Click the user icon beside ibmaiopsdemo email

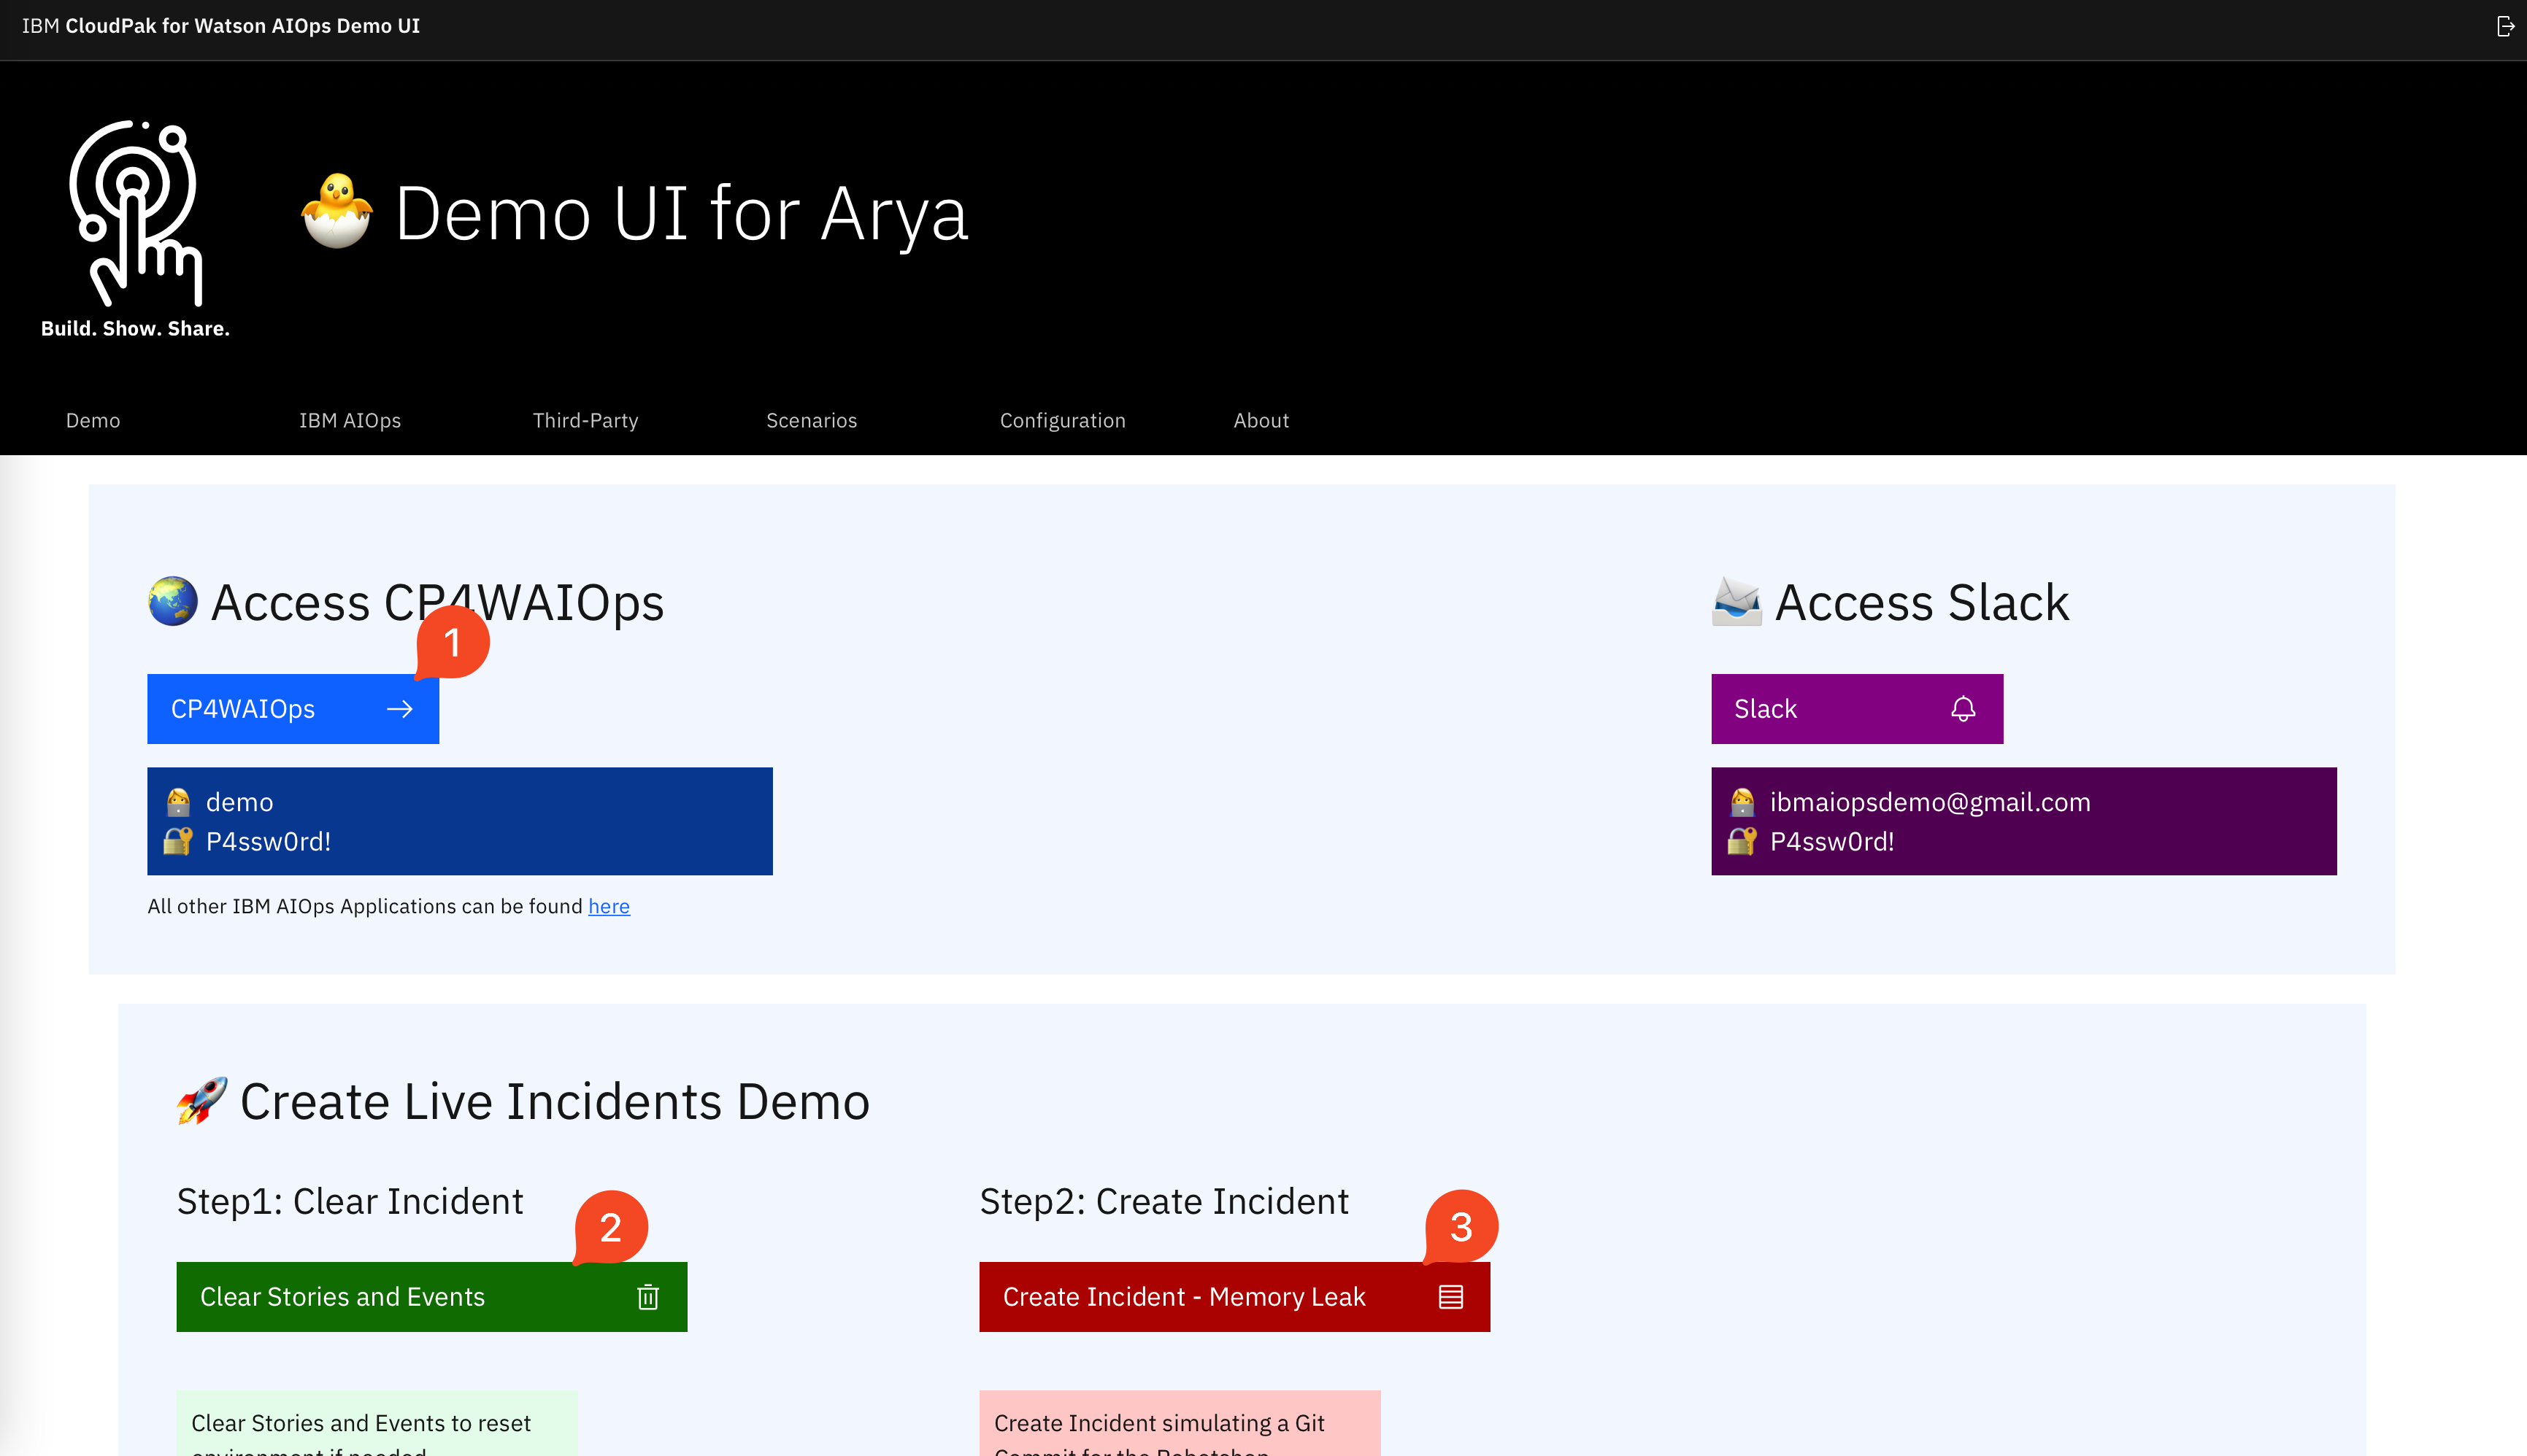(x=1742, y=802)
